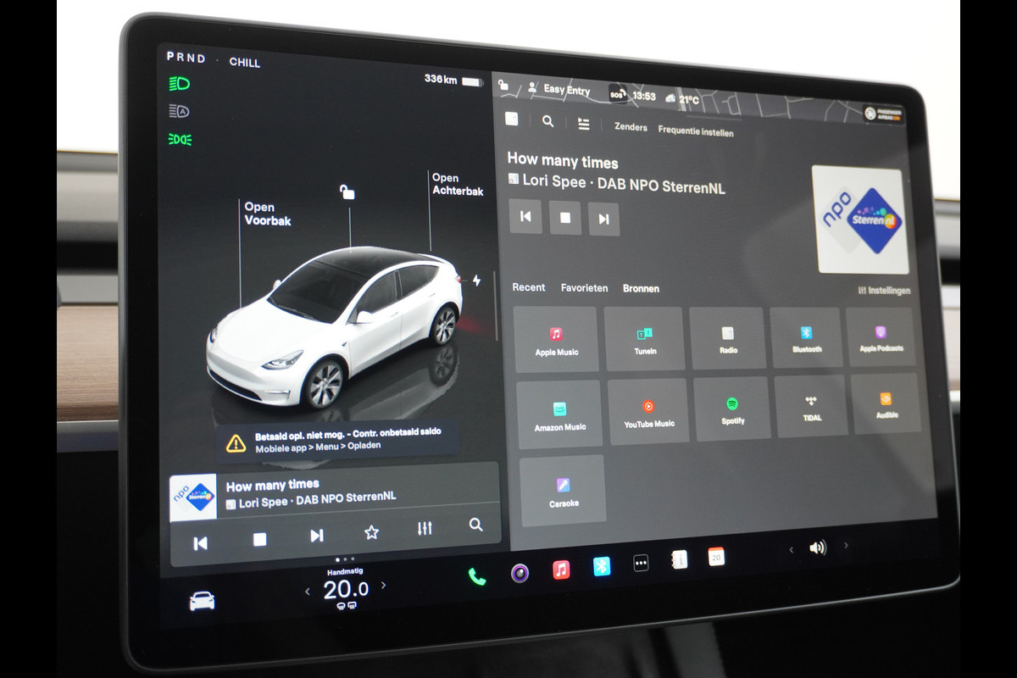
Task: Open Bluetooth source tile
Action: (806, 337)
